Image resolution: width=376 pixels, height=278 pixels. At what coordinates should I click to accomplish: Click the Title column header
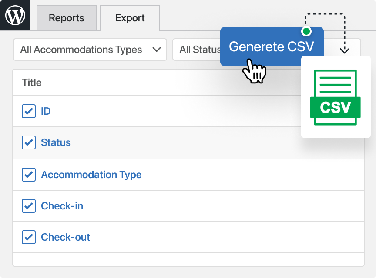point(32,83)
